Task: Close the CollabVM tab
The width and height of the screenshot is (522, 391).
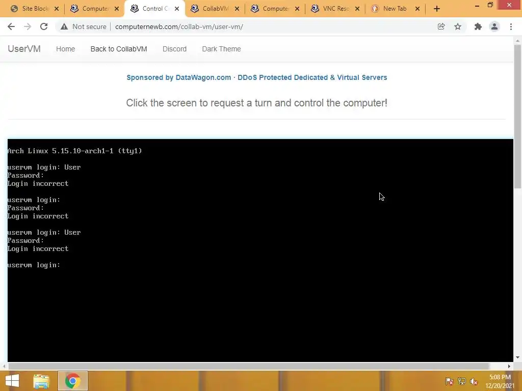Action: [x=237, y=9]
